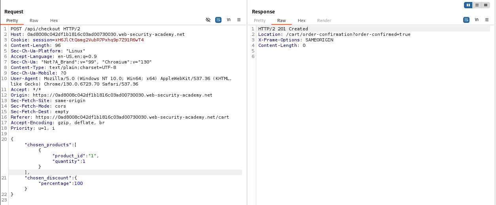The image size is (496, 205).
Task: Toggle the \n non-printable characters button in Request
Action: click(x=229, y=20)
